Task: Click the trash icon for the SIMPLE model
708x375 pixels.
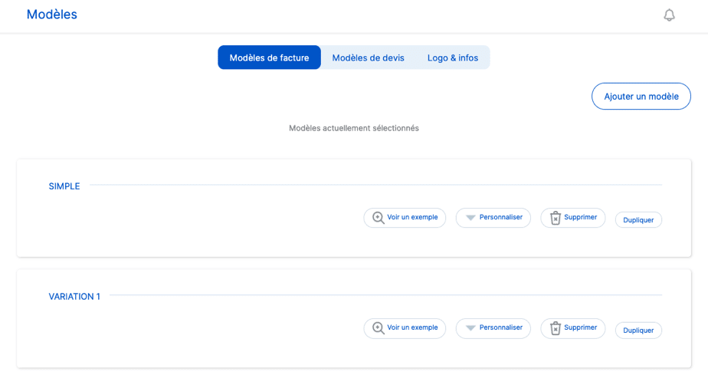Action: click(556, 218)
